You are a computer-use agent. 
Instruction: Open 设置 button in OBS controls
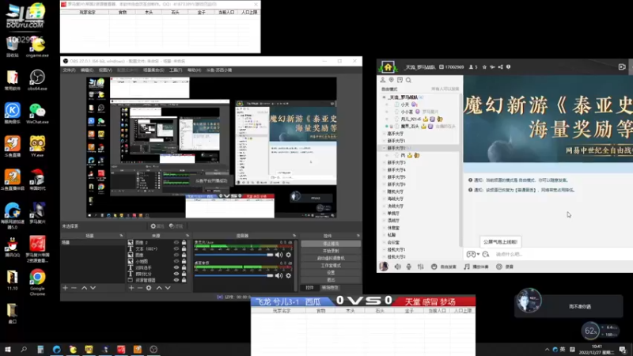[x=331, y=273]
